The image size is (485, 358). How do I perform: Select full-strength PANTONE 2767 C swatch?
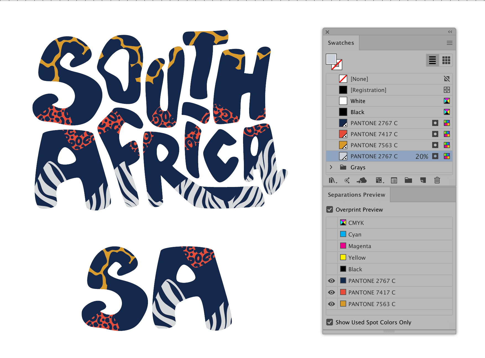389,123
